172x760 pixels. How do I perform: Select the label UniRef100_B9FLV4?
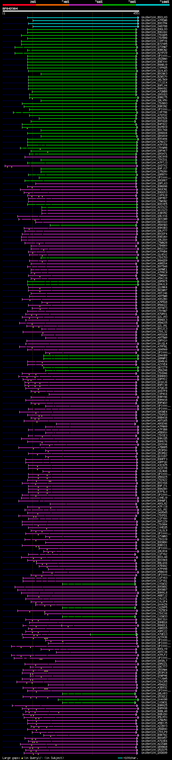pos(154,85)
